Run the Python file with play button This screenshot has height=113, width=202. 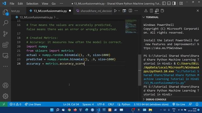pyautogui.click(x=115, y=11)
